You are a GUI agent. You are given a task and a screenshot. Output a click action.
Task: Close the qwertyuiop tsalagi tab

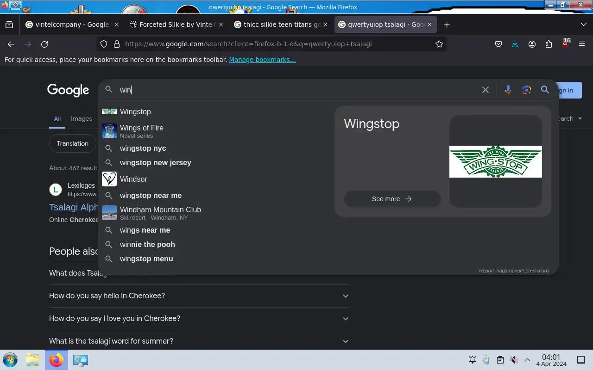429,25
